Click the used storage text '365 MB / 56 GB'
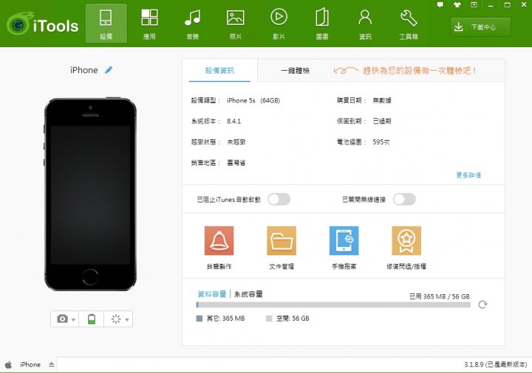This screenshot has height=373, width=532. [x=446, y=296]
